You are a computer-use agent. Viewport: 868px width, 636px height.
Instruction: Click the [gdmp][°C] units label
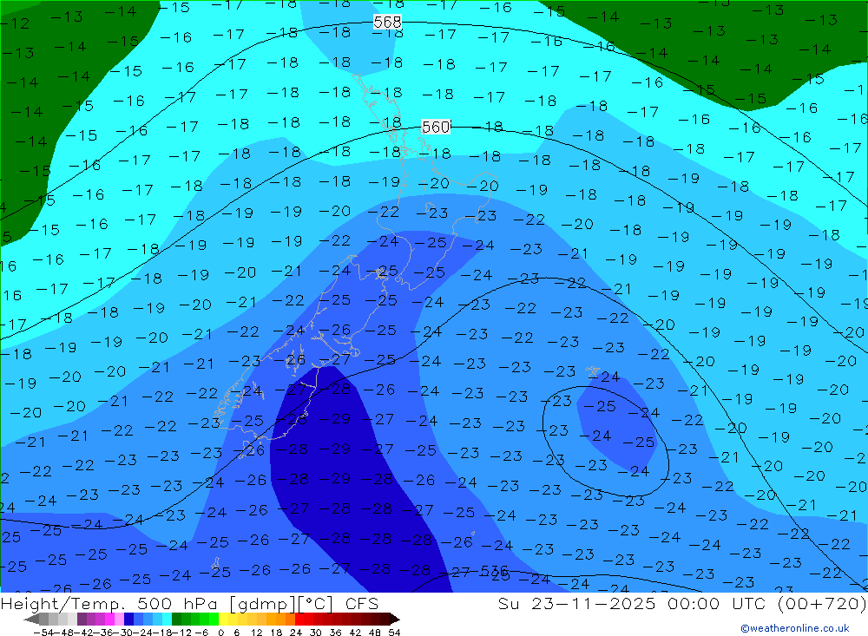pyautogui.click(x=280, y=604)
